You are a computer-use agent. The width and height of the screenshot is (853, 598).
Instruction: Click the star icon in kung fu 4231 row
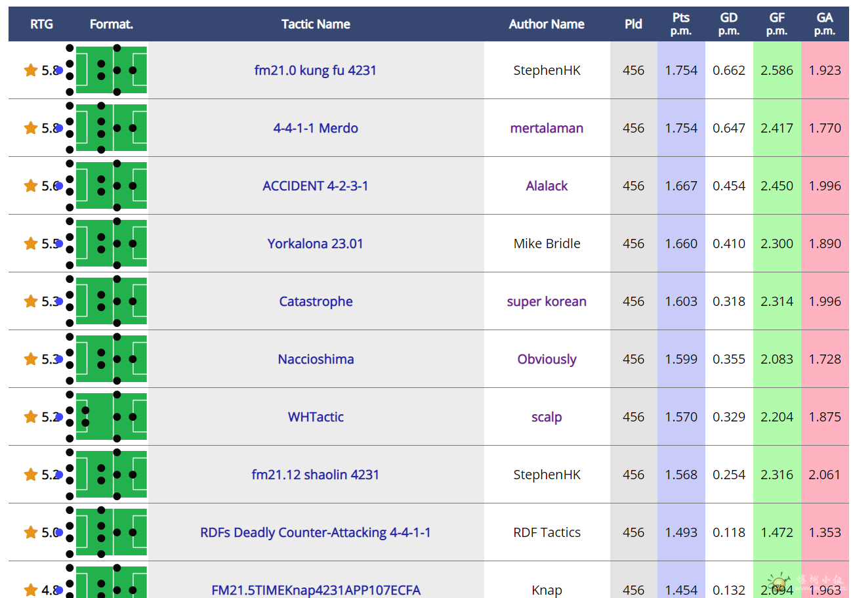(30, 70)
